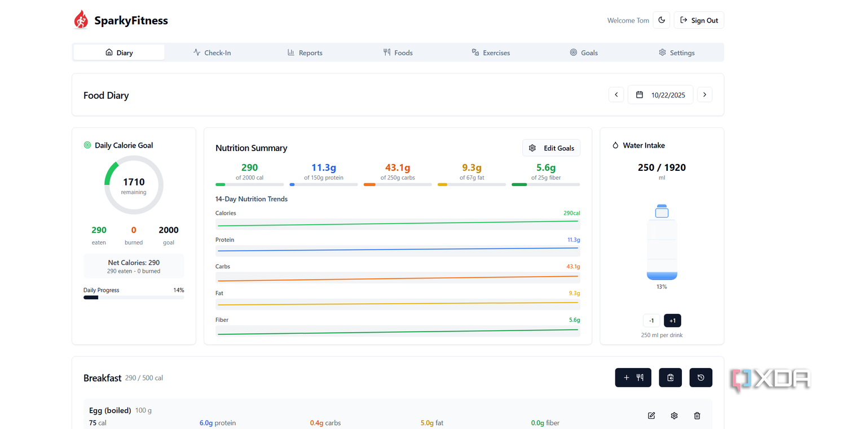Add food to Breakfast with plus utensils button
Viewport: 846px width, 429px height.
pos(633,378)
